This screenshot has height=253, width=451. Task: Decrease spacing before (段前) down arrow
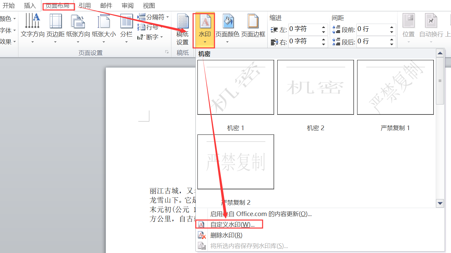(392, 32)
